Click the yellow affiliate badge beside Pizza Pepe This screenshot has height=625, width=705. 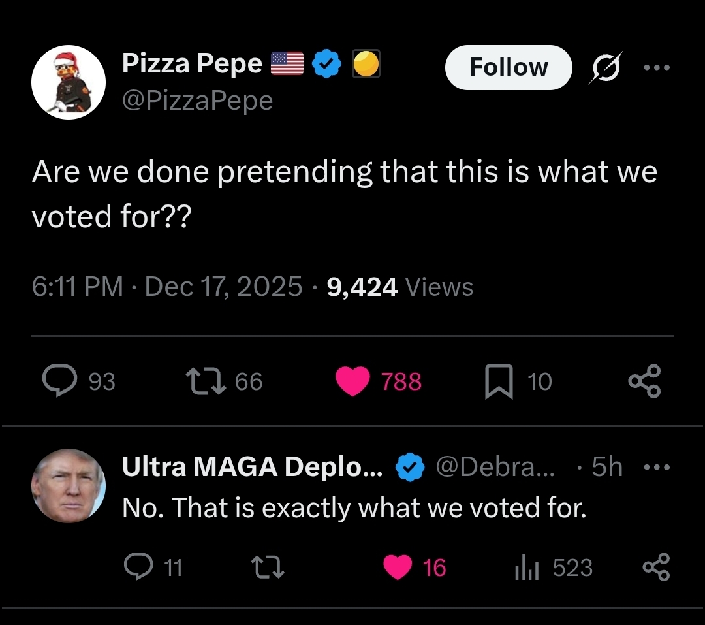tap(366, 64)
